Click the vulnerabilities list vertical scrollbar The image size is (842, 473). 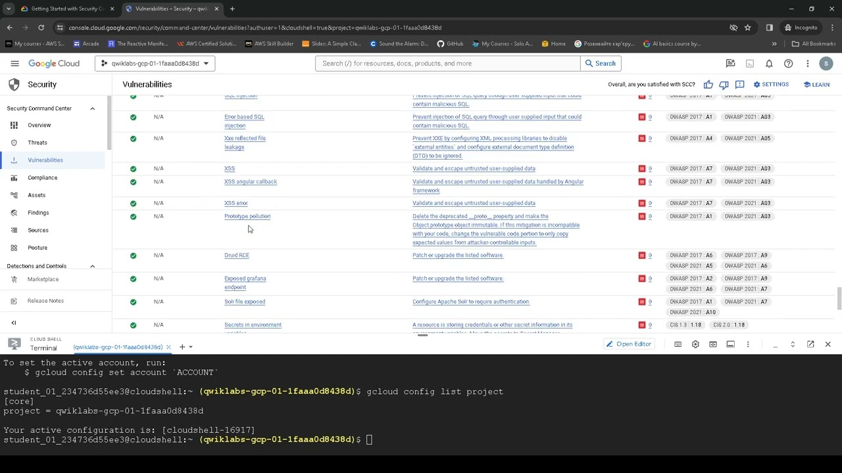[x=838, y=298]
